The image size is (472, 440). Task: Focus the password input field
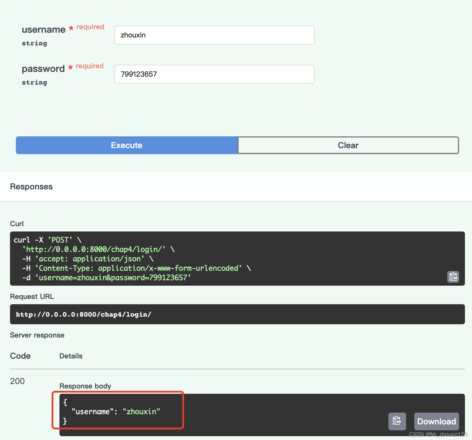tap(215, 74)
